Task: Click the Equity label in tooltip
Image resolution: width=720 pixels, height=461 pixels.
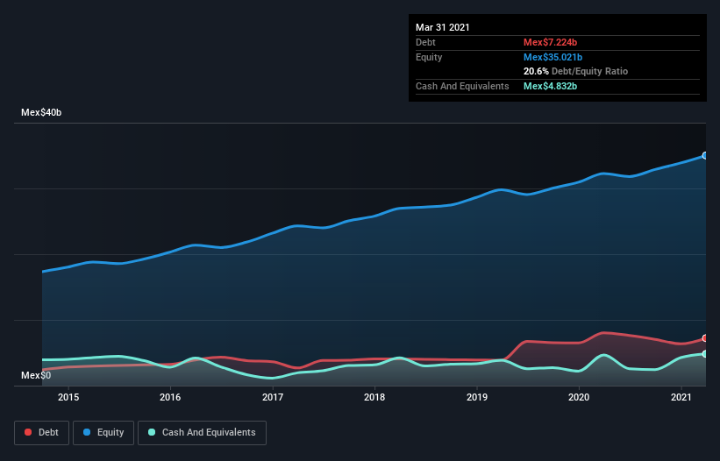Action: coord(429,57)
